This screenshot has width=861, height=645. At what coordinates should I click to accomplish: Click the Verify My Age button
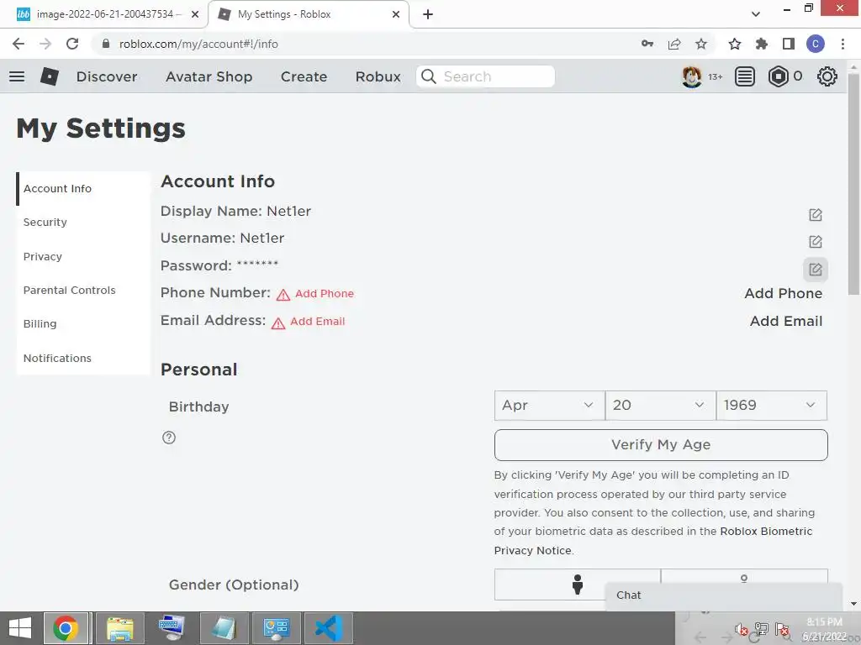661,445
